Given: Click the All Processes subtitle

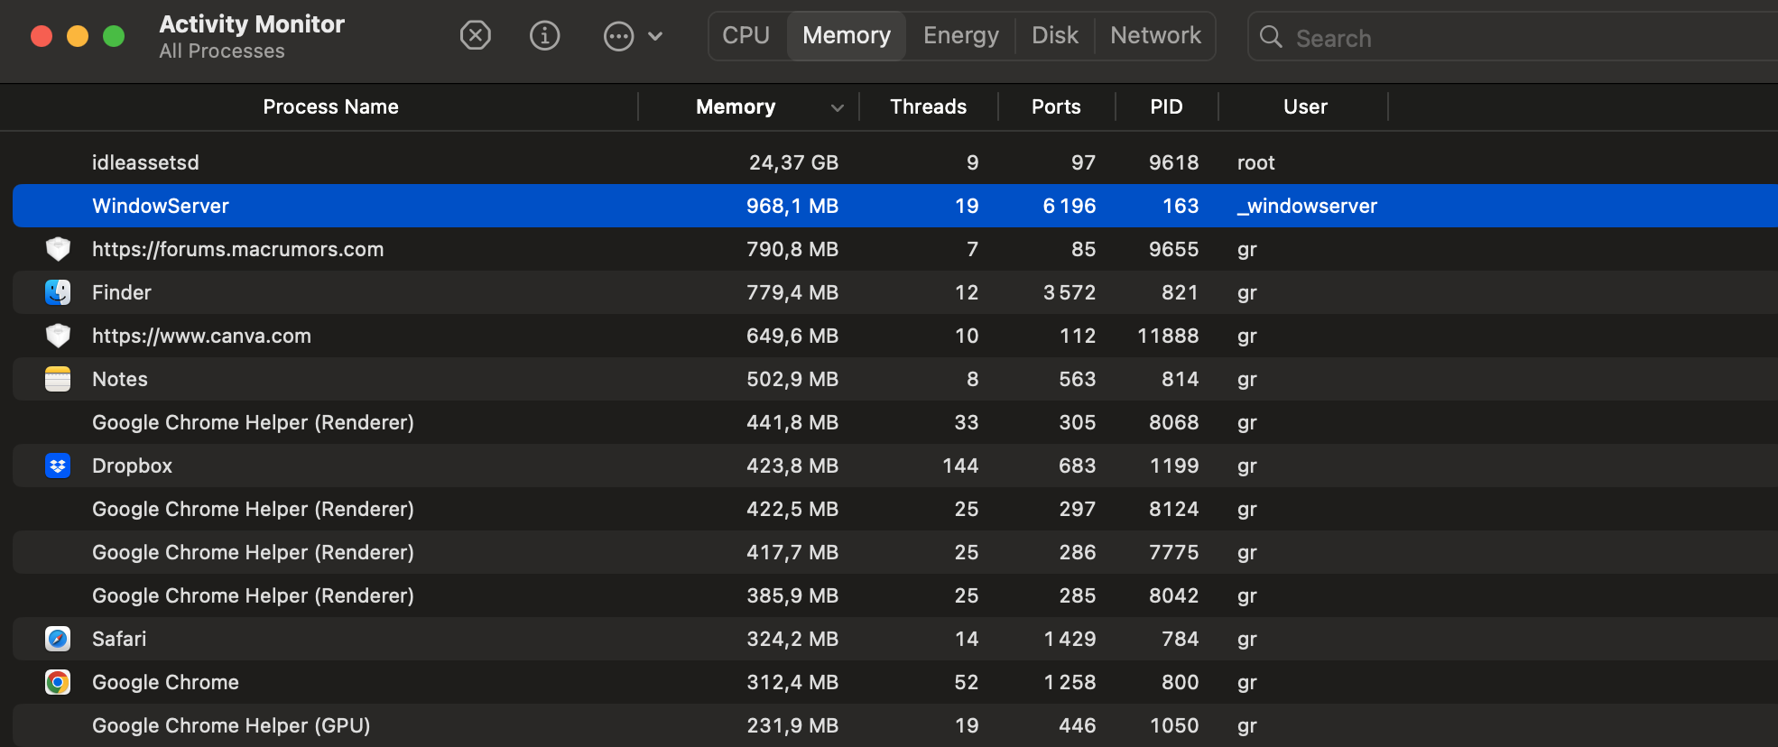Looking at the screenshot, I should (222, 51).
